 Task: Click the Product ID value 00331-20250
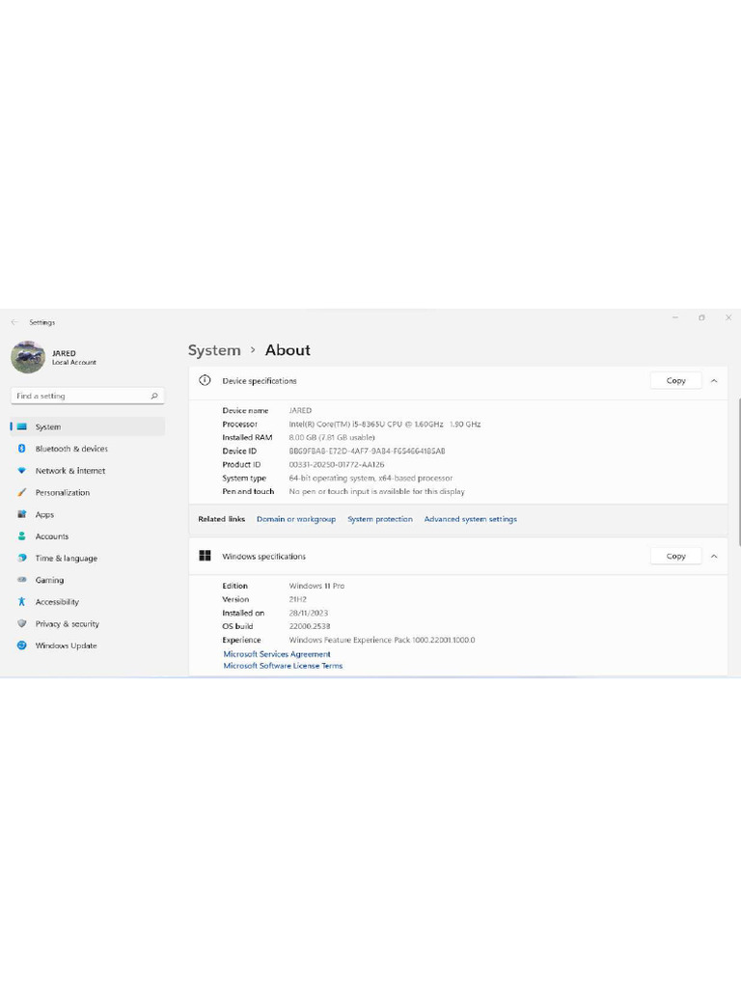337,464
